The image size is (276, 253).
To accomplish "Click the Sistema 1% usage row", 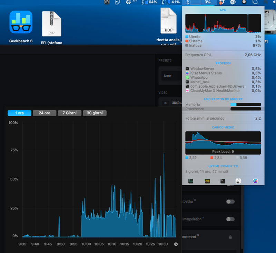I will pos(223,41).
